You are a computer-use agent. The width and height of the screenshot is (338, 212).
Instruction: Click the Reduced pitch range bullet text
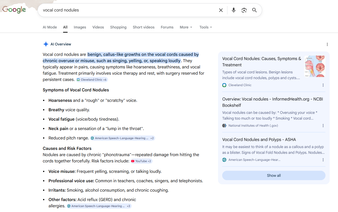pyautogui.click(x=69, y=138)
